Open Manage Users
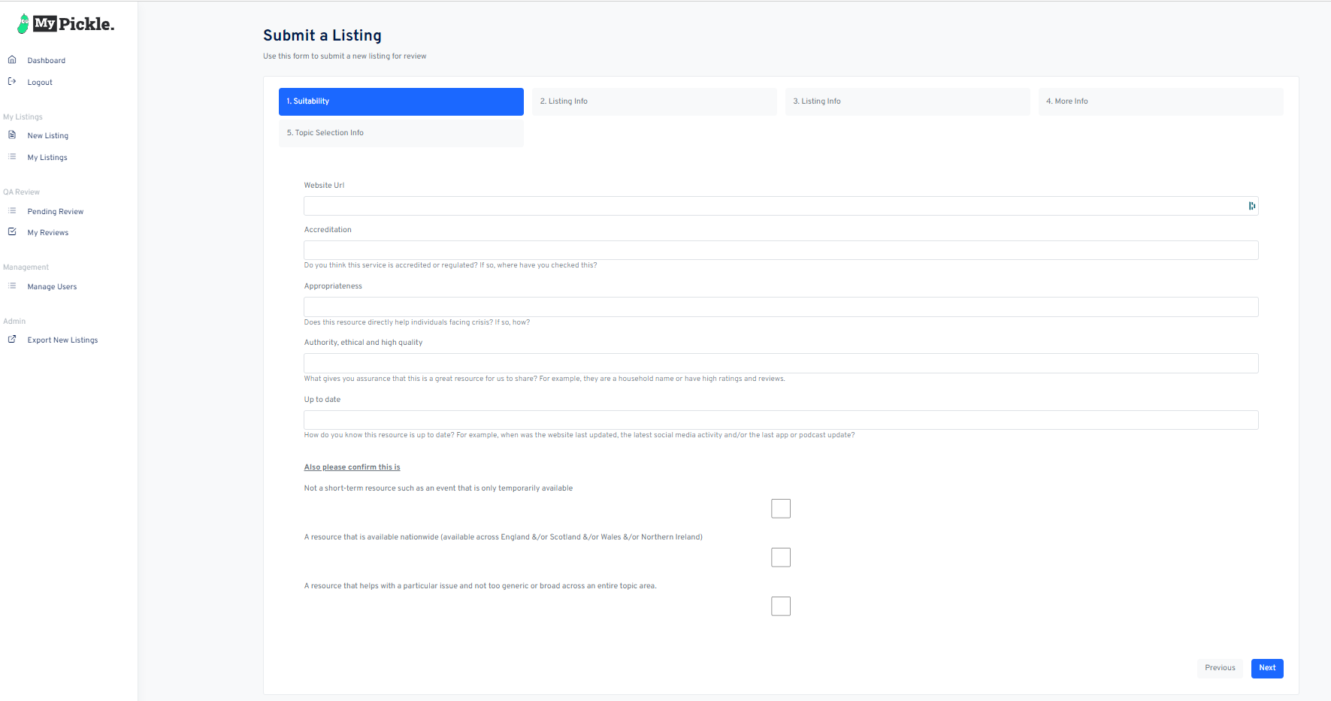1331x701 pixels. [52, 287]
